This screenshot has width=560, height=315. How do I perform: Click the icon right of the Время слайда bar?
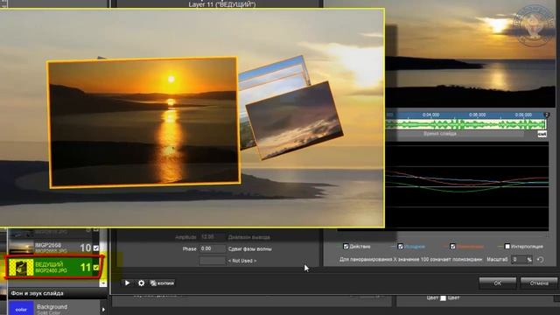pos(542,134)
